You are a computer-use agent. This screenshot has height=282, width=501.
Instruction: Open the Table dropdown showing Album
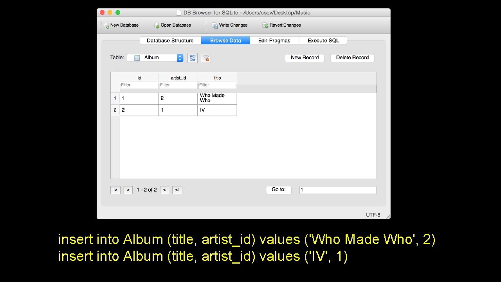pos(155,58)
